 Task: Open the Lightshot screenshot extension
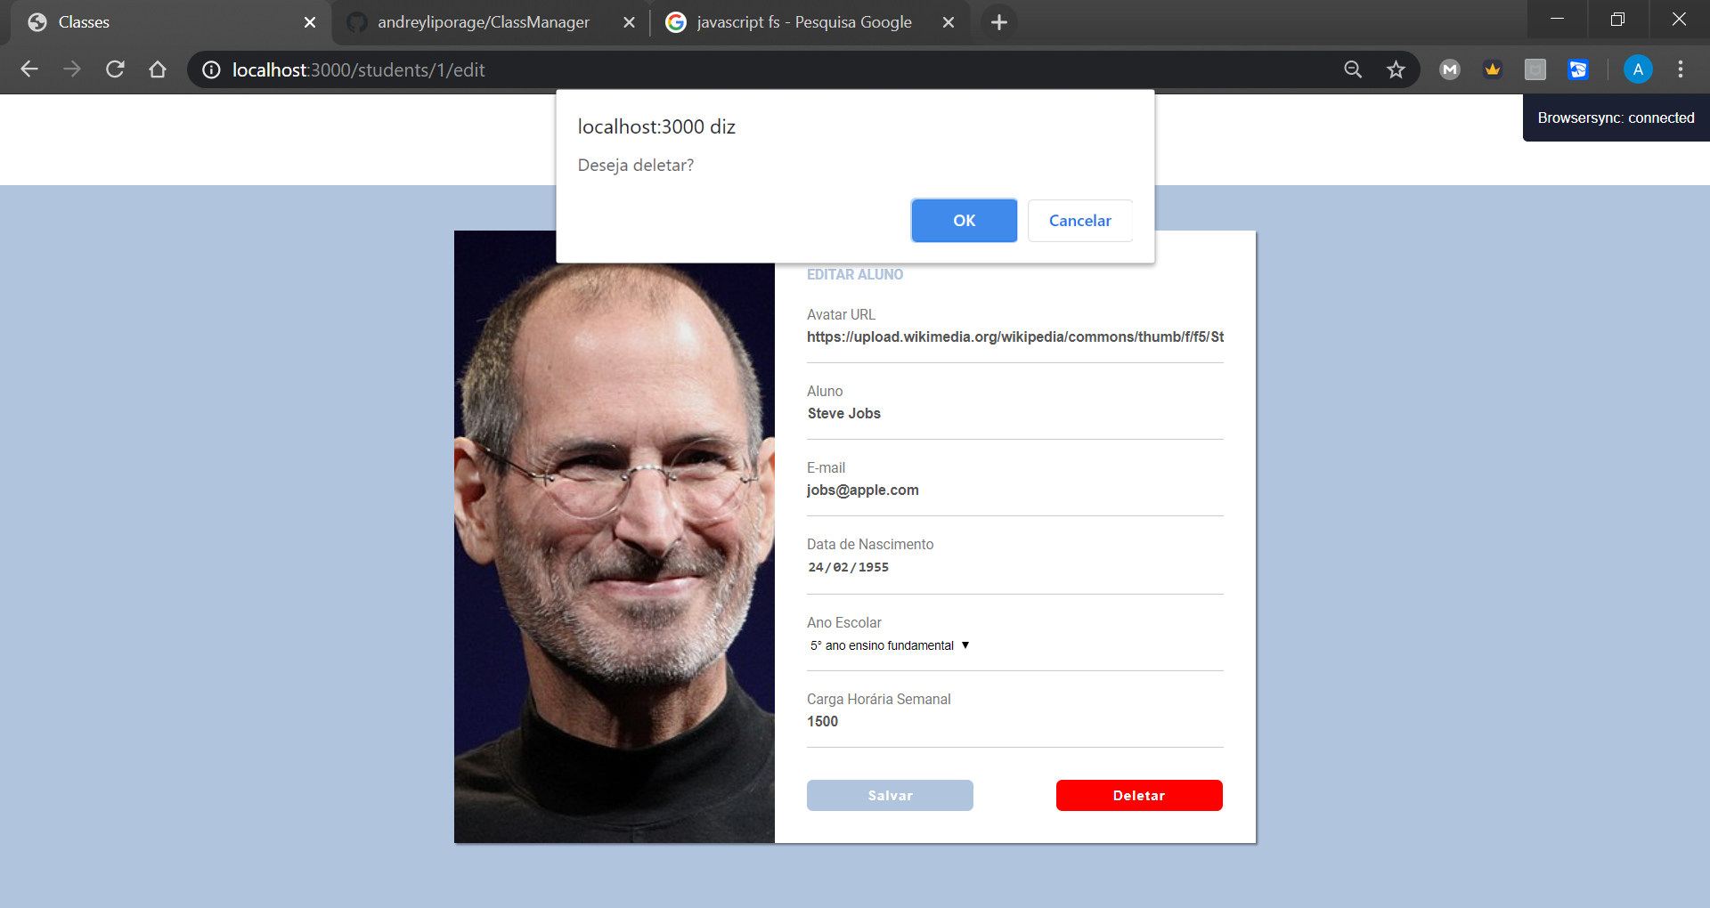pyautogui.click(x=1577, y=69)
